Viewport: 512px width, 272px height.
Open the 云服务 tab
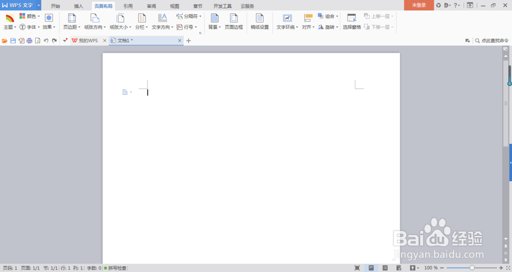tap(247, 6)
